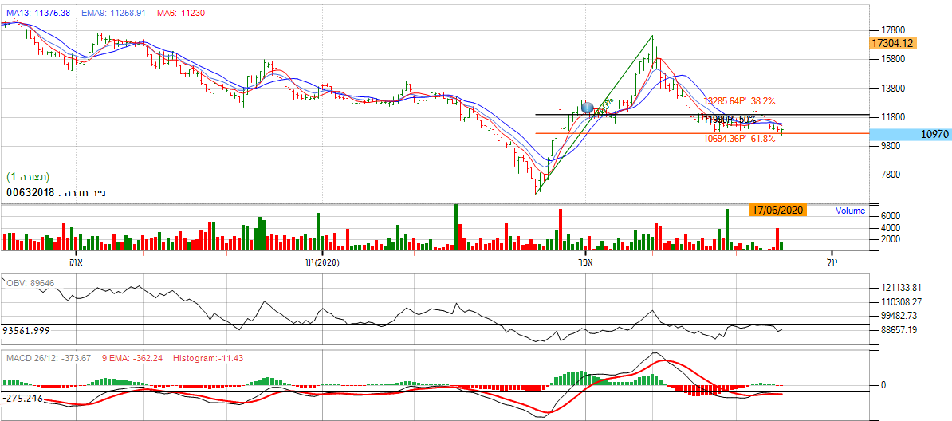Select the 61.8% Fibonacci level label
This screenshot has width=952, height=421.
click(738, 139)
